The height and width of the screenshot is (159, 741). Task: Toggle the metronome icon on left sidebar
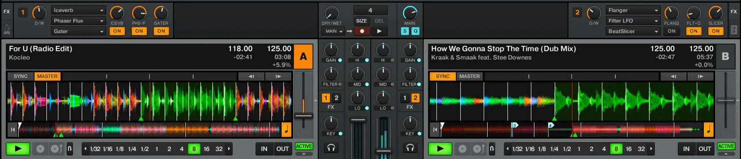pyautogui.click(x=7, y=30)
